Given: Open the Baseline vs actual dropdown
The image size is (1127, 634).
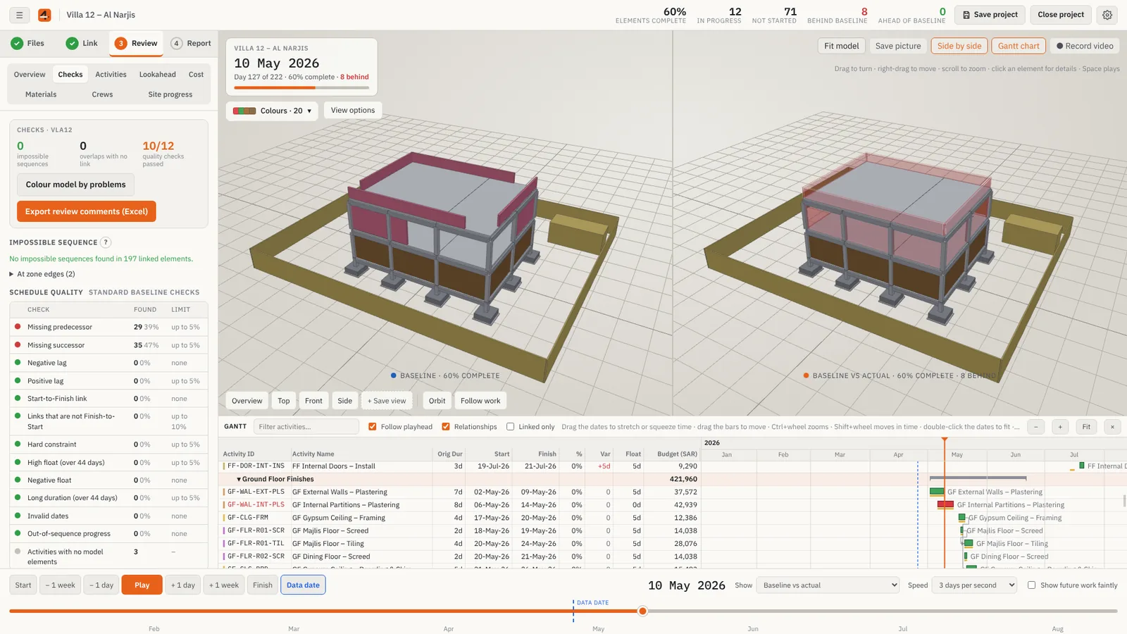Looking at the screenshot, I should 828,585.
